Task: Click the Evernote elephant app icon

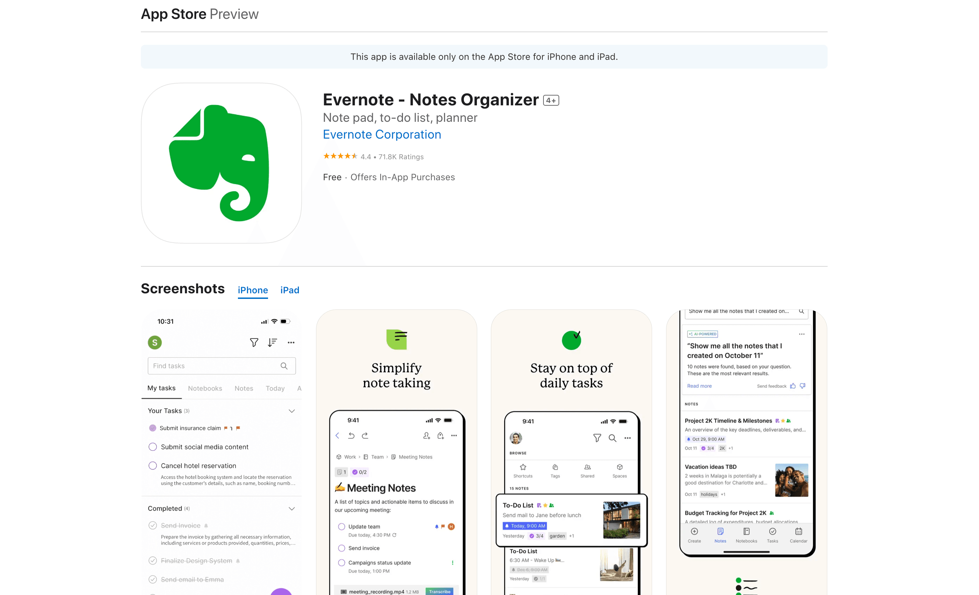Action: pyautogui.click(x=221, y=163)
